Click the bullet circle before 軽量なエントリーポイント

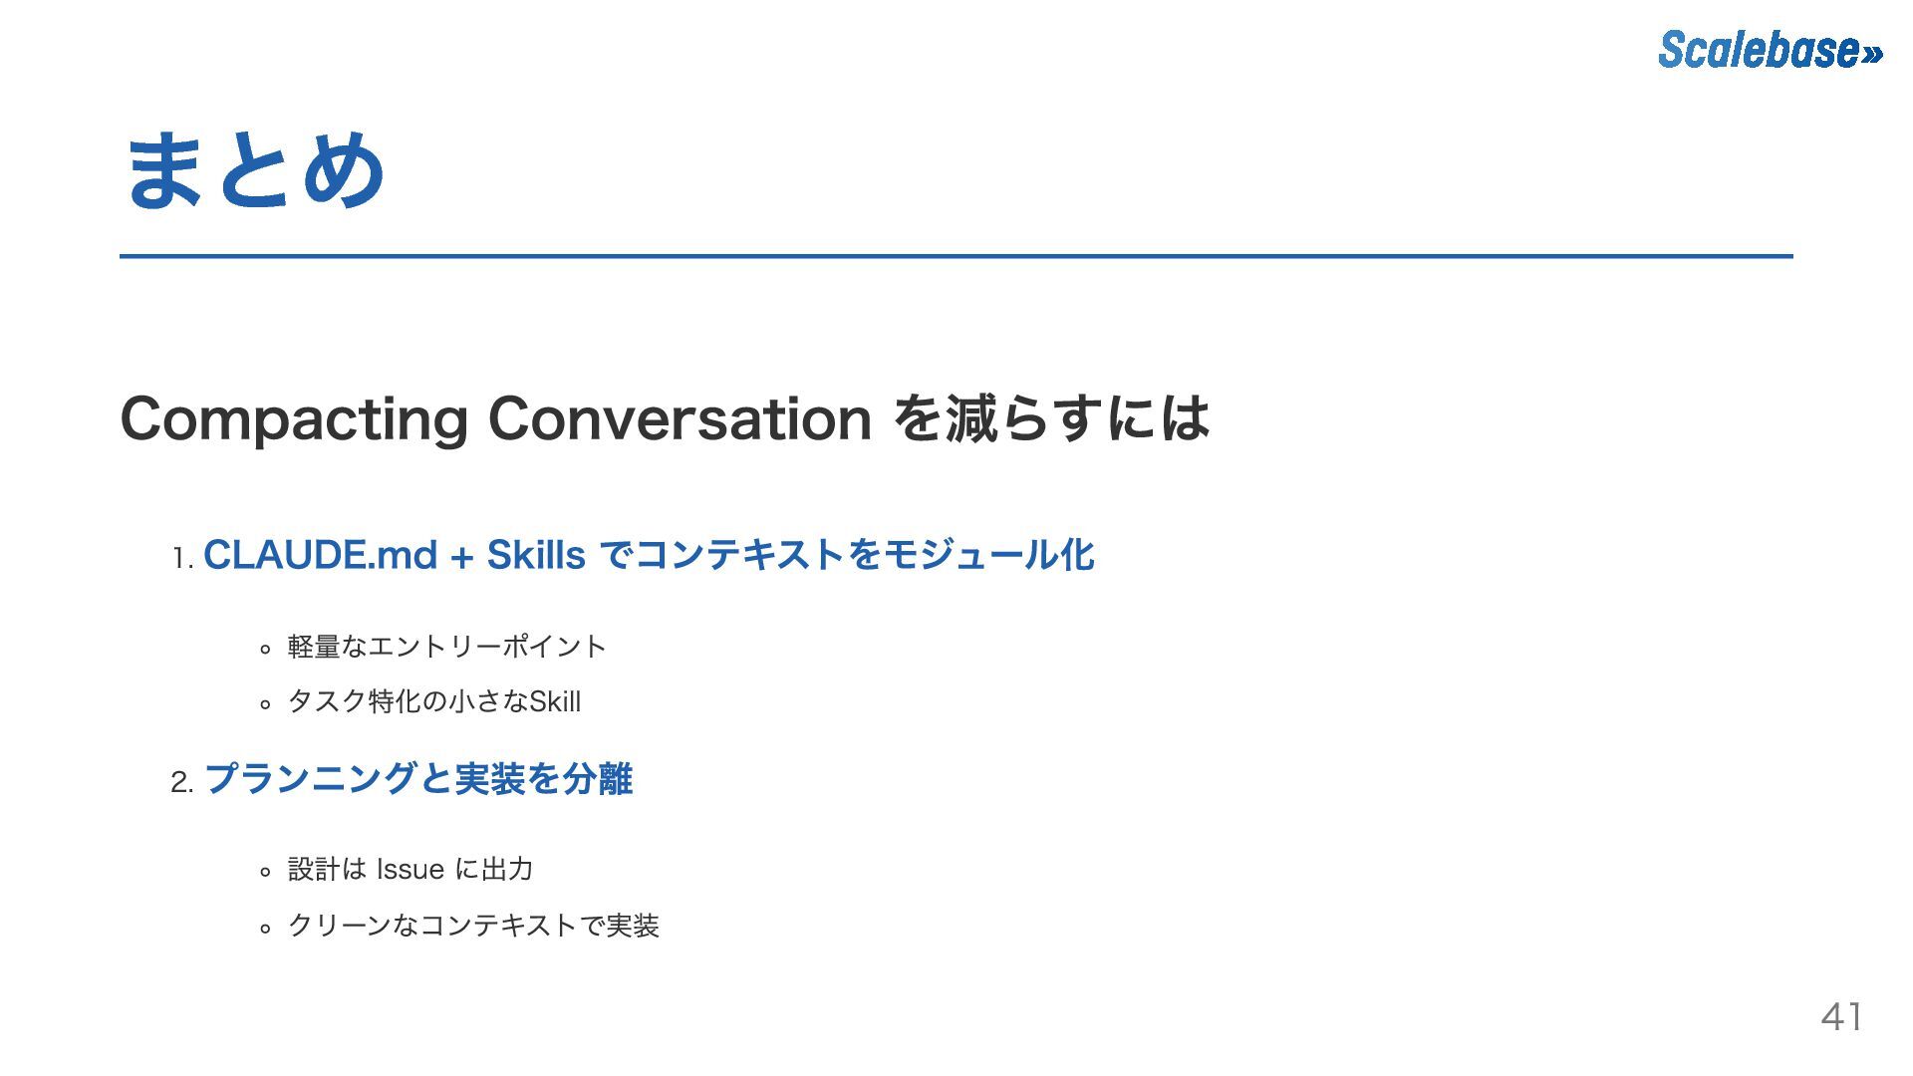pos(265,650)
